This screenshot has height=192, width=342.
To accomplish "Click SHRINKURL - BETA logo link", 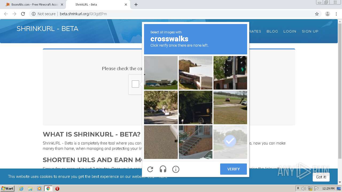I will coord(47,29).
